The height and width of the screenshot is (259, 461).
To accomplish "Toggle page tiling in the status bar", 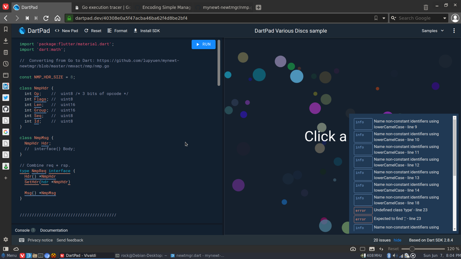I will point(362,249).
